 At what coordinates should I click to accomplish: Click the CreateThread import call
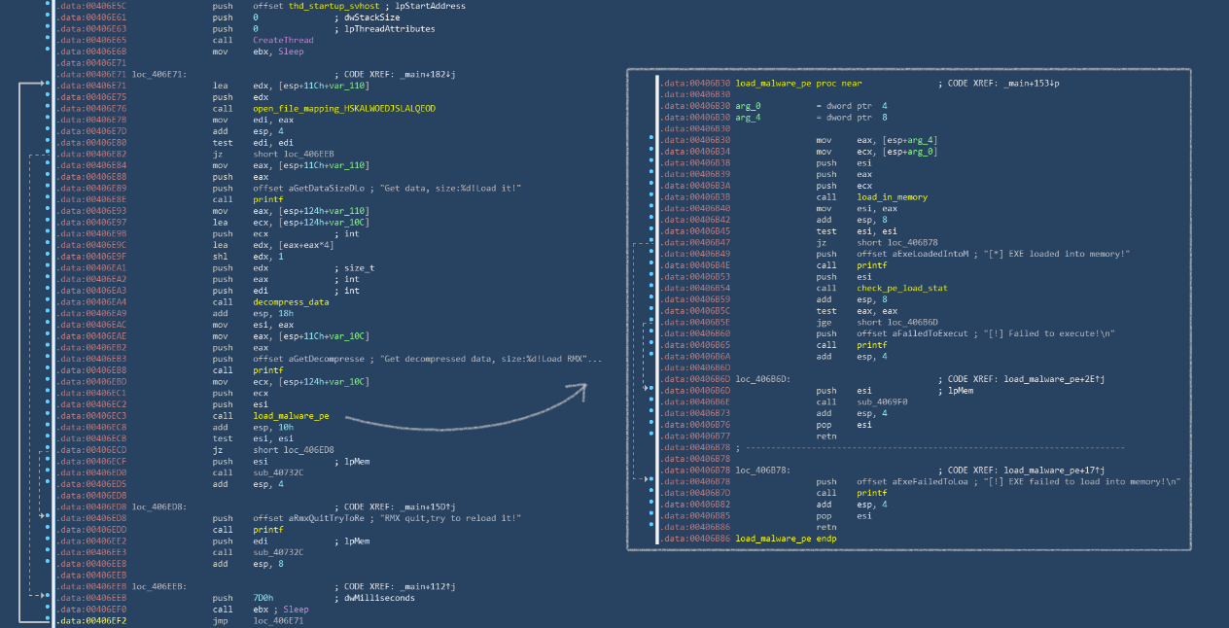coord(283,40)
